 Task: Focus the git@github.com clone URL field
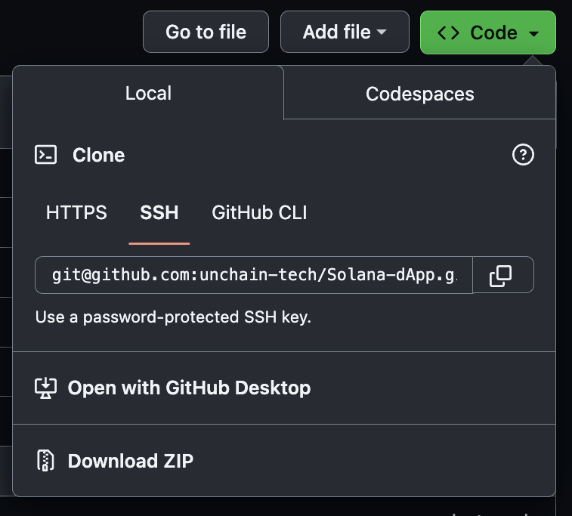click(x=254, y=275)
